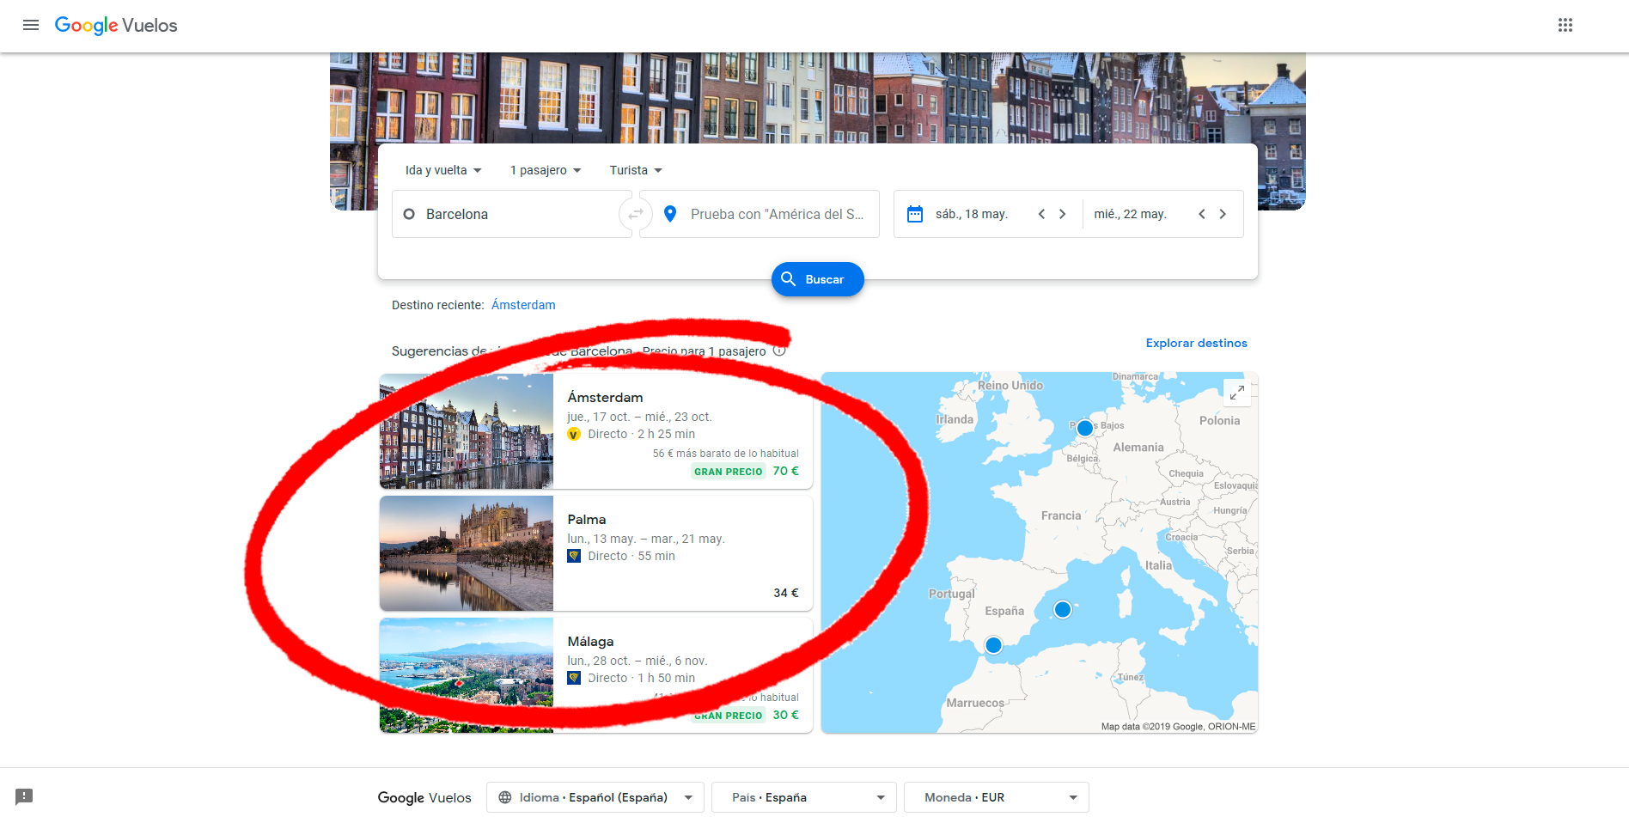Click the Explorar destinos link

[x=1197, y=343]
